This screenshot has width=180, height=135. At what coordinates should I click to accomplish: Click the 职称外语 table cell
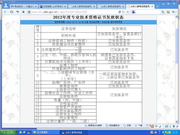68,36
